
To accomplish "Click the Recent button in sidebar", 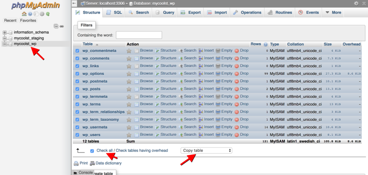I will pos(10,20).
